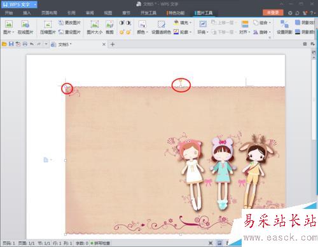Open the Rotate (旋转) dropdown
This screenshot has width=318, height=247.
pos(262,32)
